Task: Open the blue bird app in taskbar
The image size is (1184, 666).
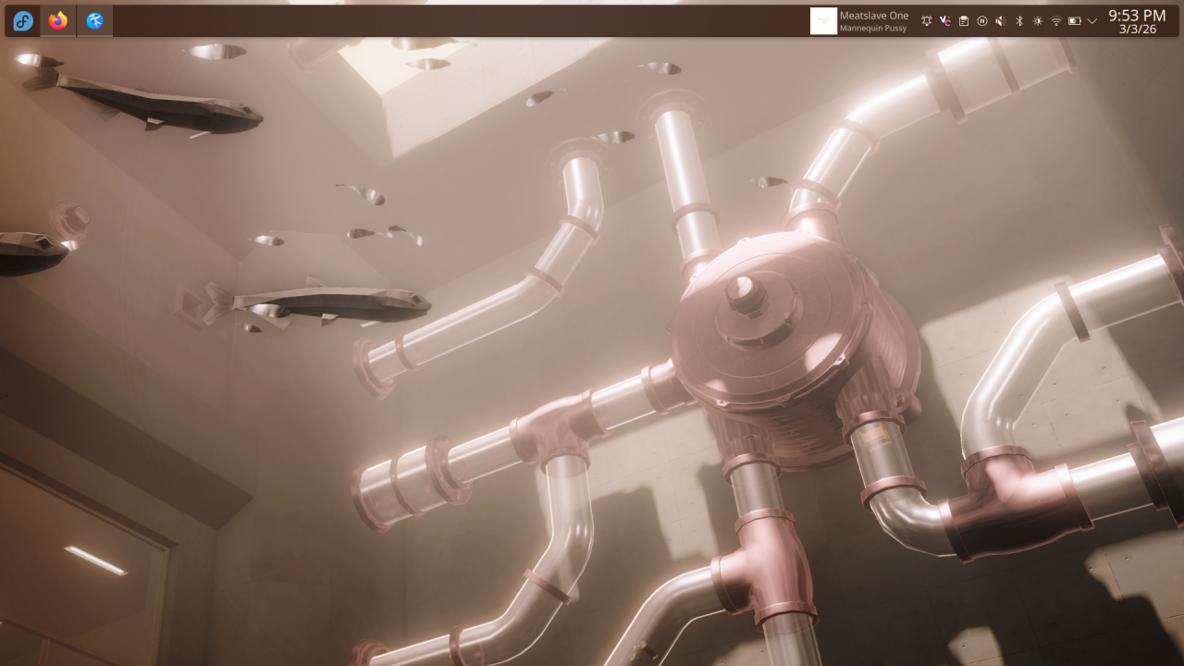Action: (94, 20)
